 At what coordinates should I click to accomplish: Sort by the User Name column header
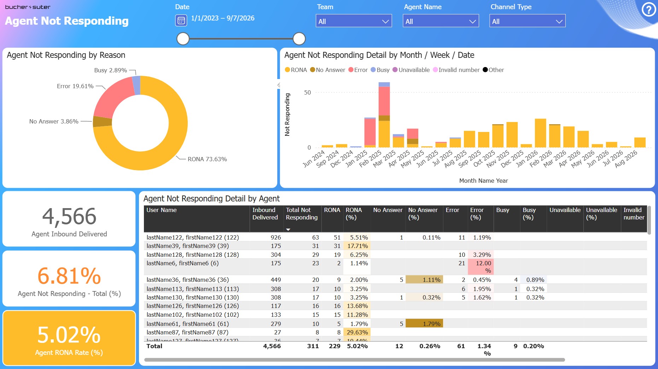pos(197,219)
